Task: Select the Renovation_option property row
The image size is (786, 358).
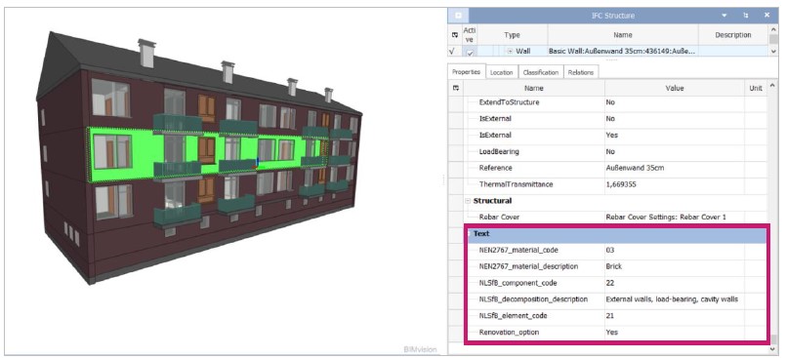Action: coord(615,332)
